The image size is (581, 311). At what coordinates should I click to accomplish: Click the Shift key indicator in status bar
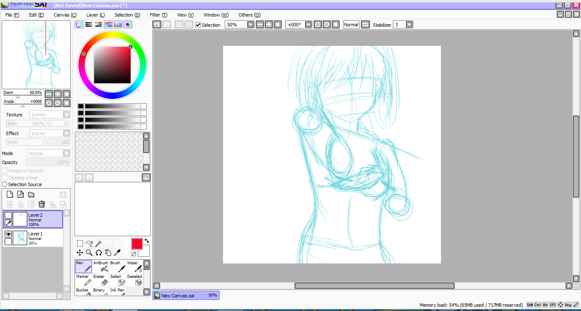point(530,305)
